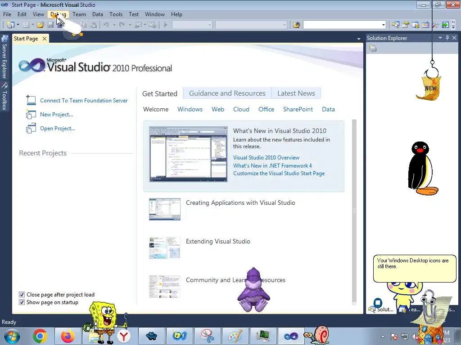
Task: Expand the toolbar options overflow arrow
Action: [x=453, y=25]
